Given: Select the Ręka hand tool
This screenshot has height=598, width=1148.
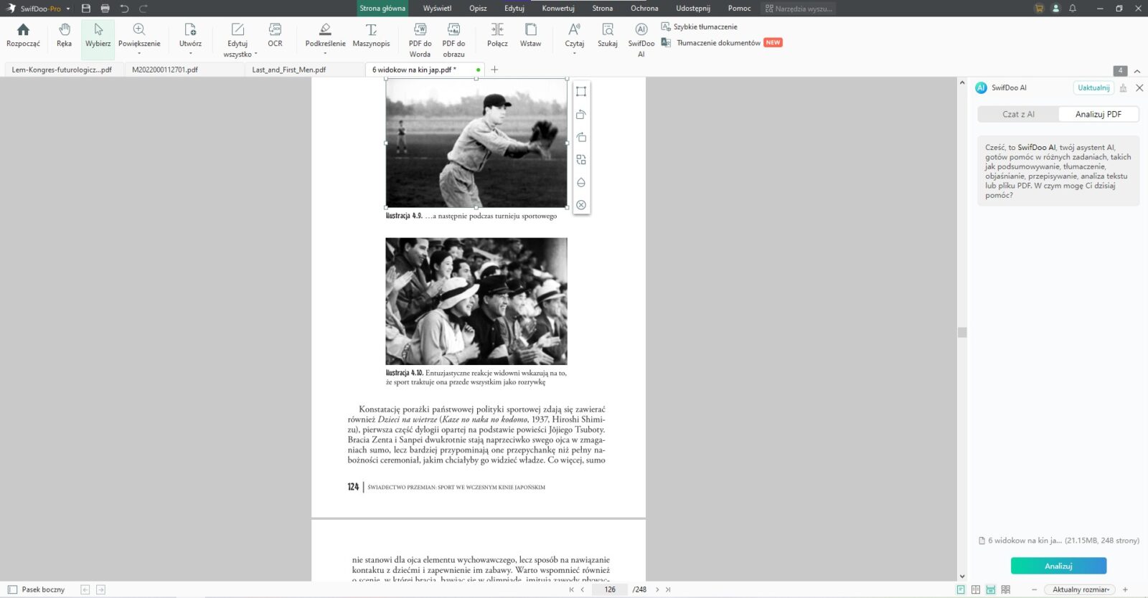Looking at the screenshot, I should coord(64,34).
